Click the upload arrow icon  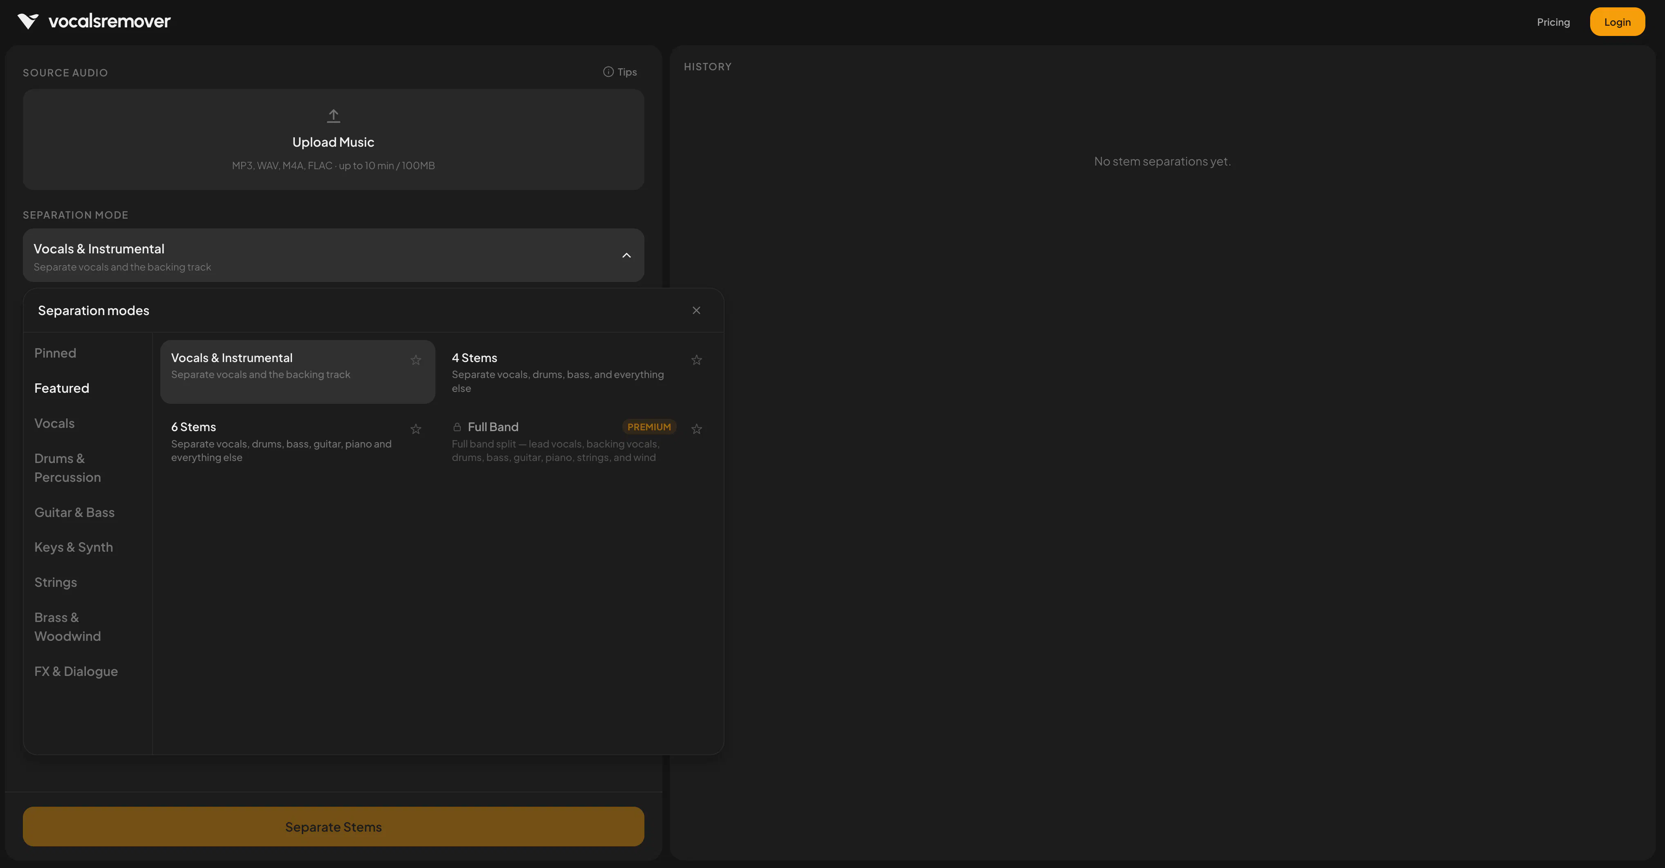coord(334,116)
